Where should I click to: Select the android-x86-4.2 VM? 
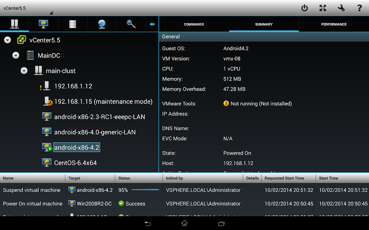pos(77,147)
